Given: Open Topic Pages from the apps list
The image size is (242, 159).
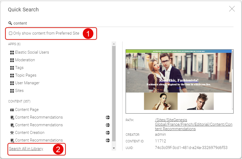Looking at the screenshot, I should pos(26,75).
